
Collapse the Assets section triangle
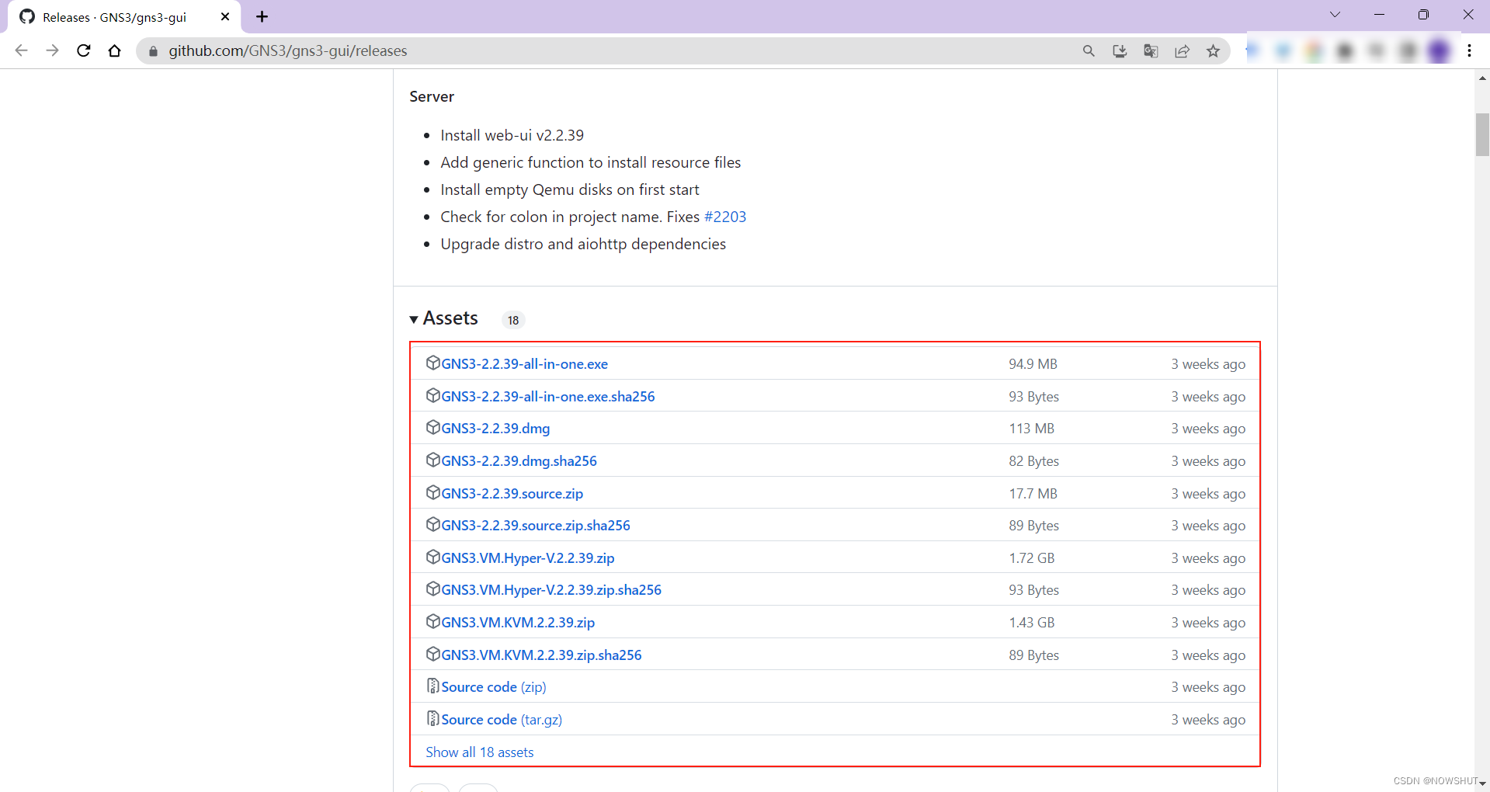[x=414, y=319]
